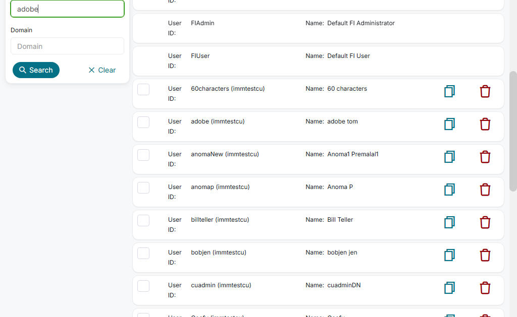
Task: Check the billteller user row
Action: click(143, 220)
